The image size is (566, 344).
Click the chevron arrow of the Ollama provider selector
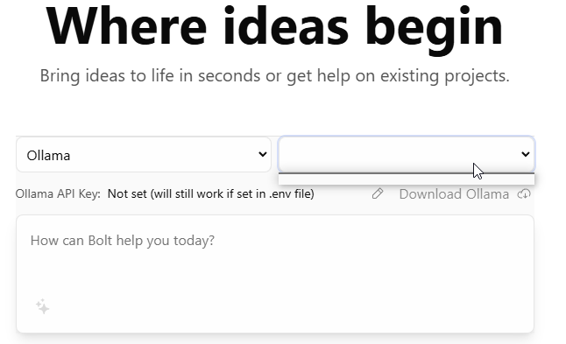coord(263,154)
